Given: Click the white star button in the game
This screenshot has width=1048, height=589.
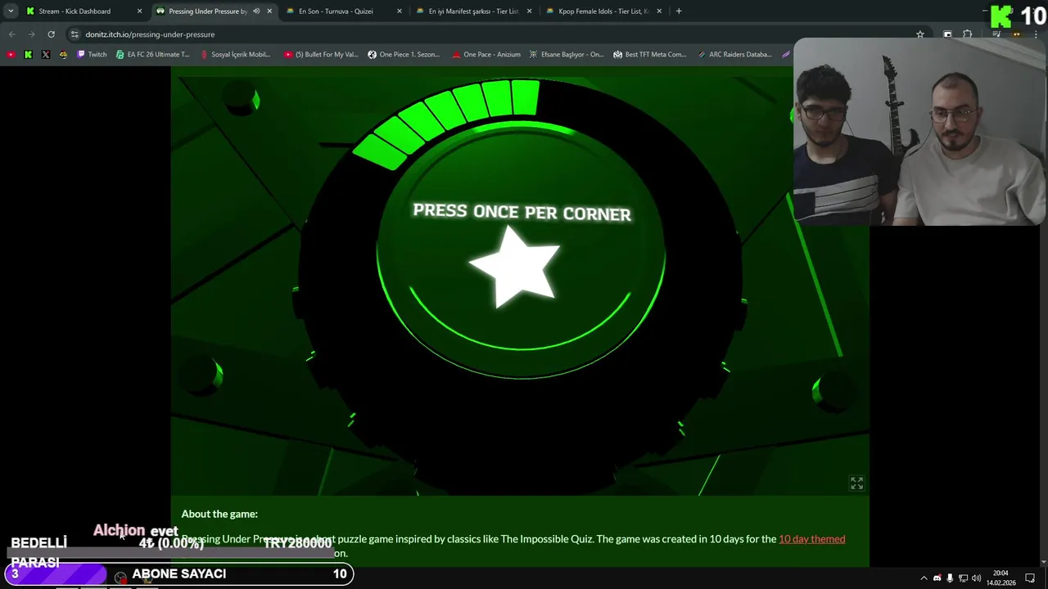Looking at the screenshot, I should [514, 268].
